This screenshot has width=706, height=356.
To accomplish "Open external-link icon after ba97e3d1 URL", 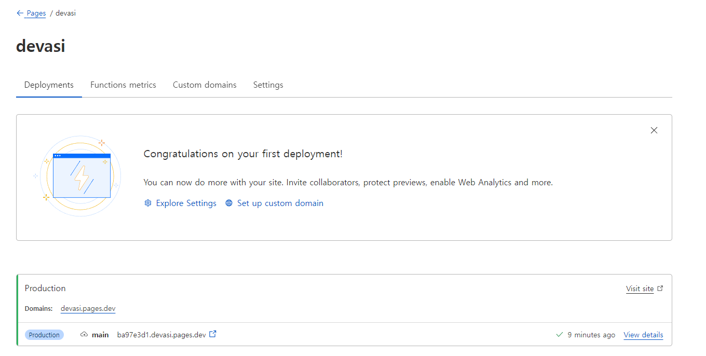I will point(213,334).
